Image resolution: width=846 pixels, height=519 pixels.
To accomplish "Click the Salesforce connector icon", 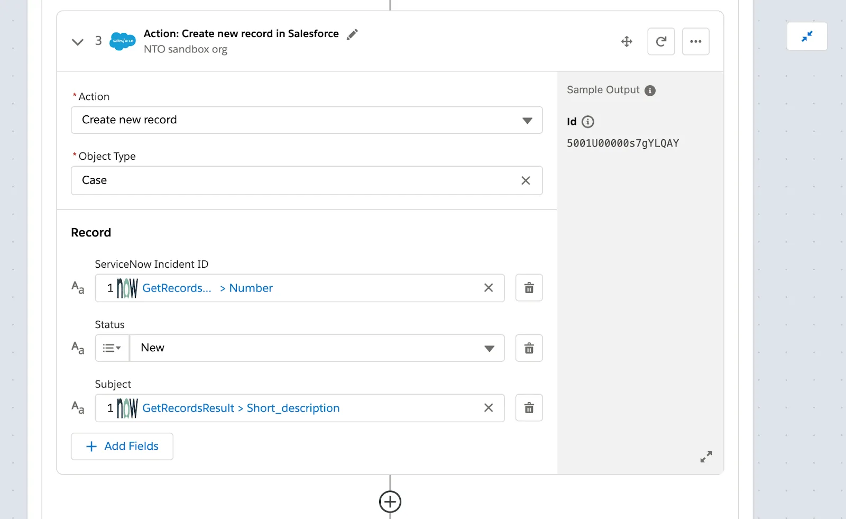I will [122, 41].
